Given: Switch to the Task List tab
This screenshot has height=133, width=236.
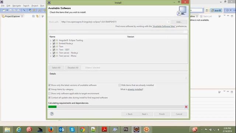Looking at the screenshot, I should [206, 16].
